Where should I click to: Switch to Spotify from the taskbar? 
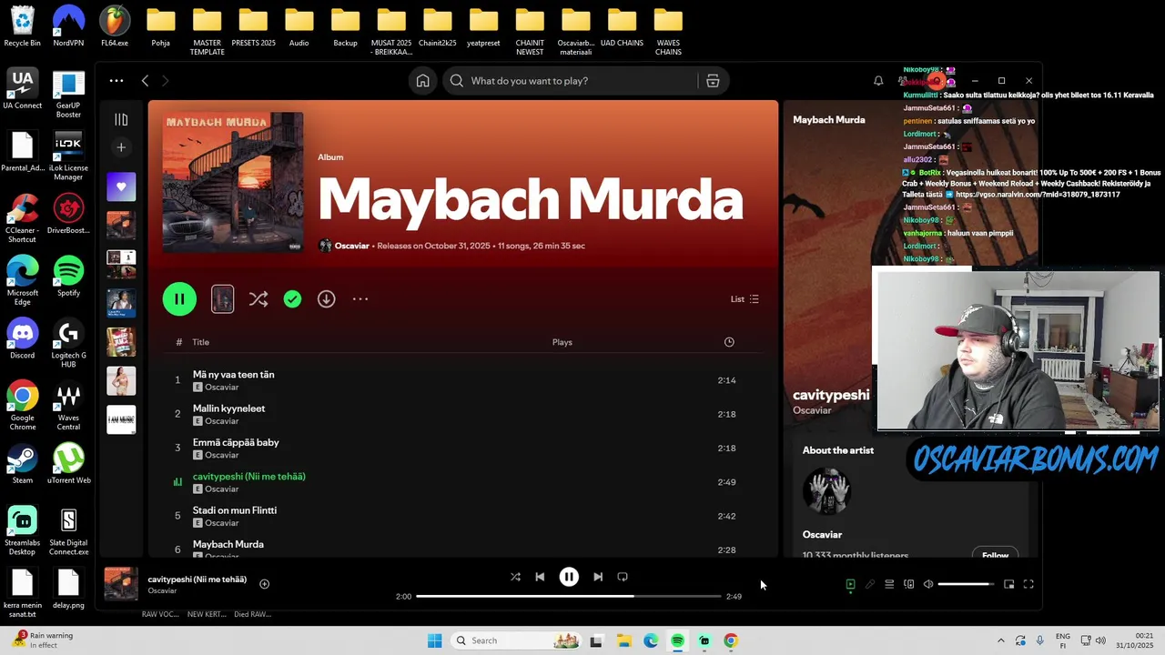coord(677,640)
